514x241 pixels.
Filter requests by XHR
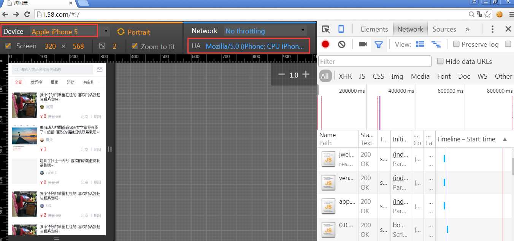pos(345,76)
